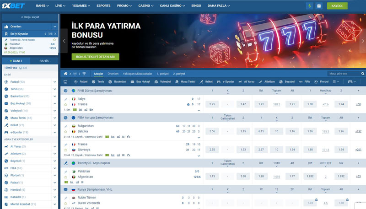Open the dollar deposit icon
Viewport: 366px width, 209px height.
tap(310, 6)
